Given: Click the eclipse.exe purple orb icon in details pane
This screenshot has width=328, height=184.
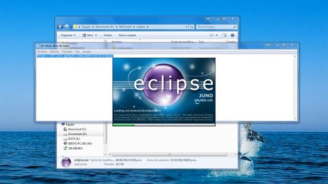Looking at the screenshot, I should tap(66, 163).
